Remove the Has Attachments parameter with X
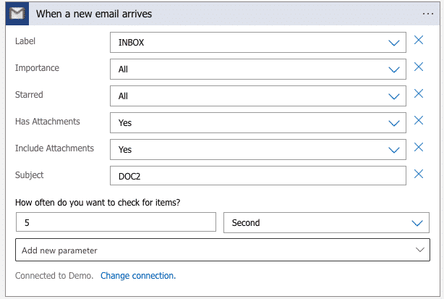This screenshot has width=444, height=299. pos(418,121)
